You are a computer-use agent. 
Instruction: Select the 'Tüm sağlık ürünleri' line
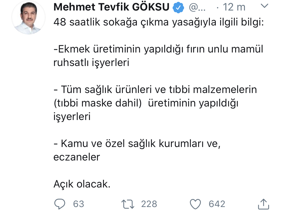pyautogui.click(x=155, y=90)
